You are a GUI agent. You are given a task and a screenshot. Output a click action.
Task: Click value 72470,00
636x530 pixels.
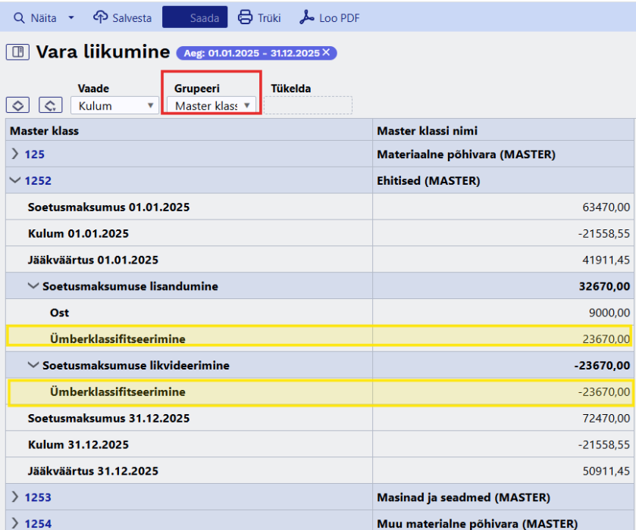coord(606,418)
